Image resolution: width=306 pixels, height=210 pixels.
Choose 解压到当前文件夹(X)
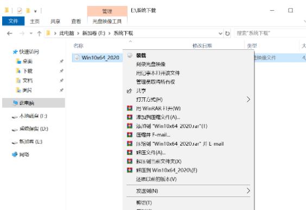[x=158, y=161]
